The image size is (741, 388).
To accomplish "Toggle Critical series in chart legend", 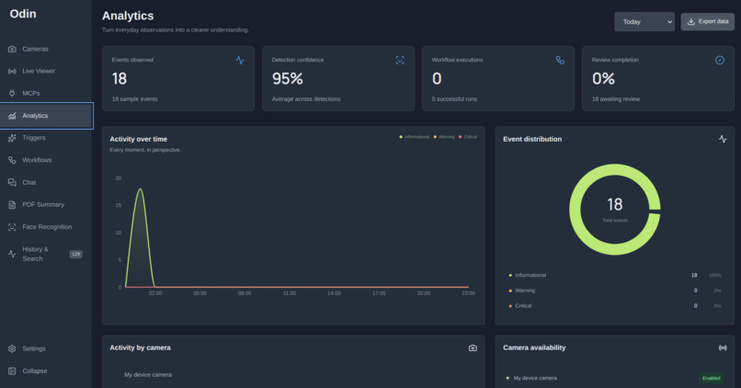I will click(x=468, y=137).
